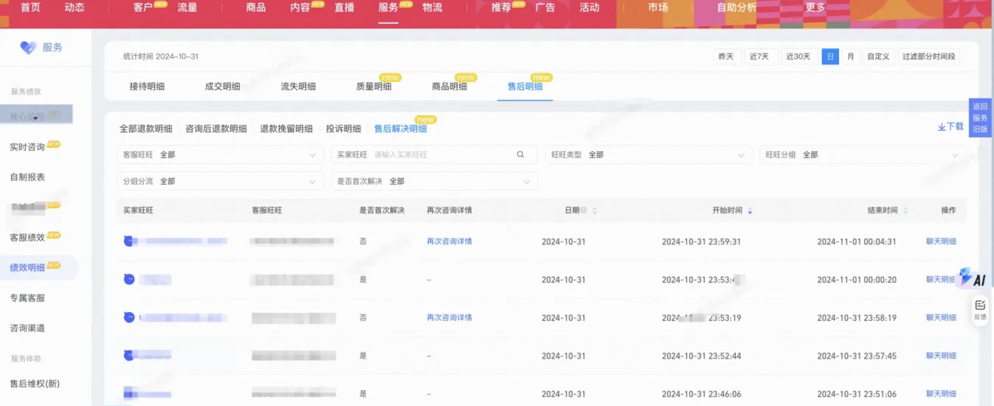Open 退款挽留明细 sub-tab
Viewport: 994px width, 406px height.
coord(286,129)
